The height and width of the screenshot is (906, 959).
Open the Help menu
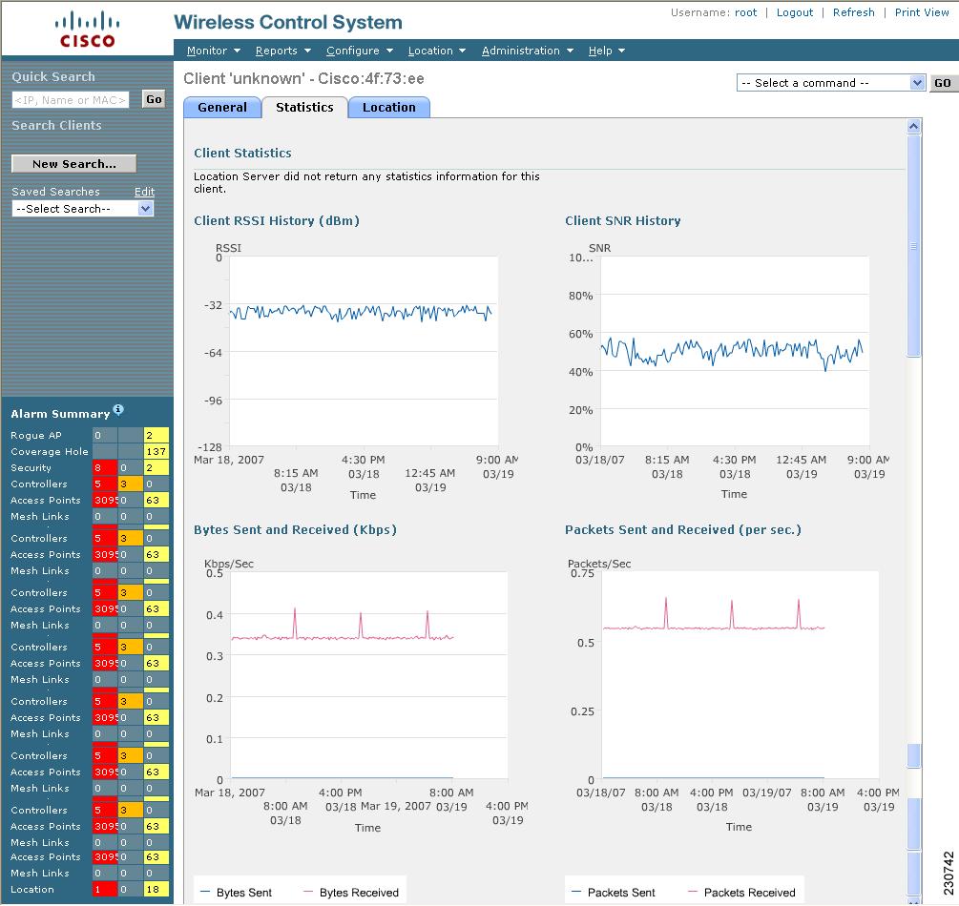[607, 51]
